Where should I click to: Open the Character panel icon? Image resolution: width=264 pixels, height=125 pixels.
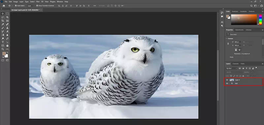coord(222,22)
